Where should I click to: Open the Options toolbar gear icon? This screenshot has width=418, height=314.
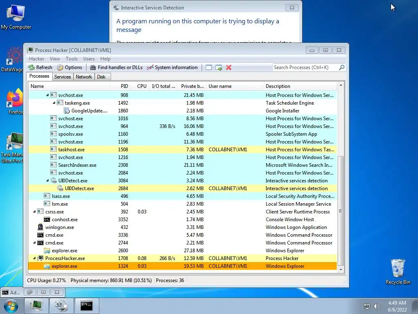pyautogui.click(x=60, y=67)
